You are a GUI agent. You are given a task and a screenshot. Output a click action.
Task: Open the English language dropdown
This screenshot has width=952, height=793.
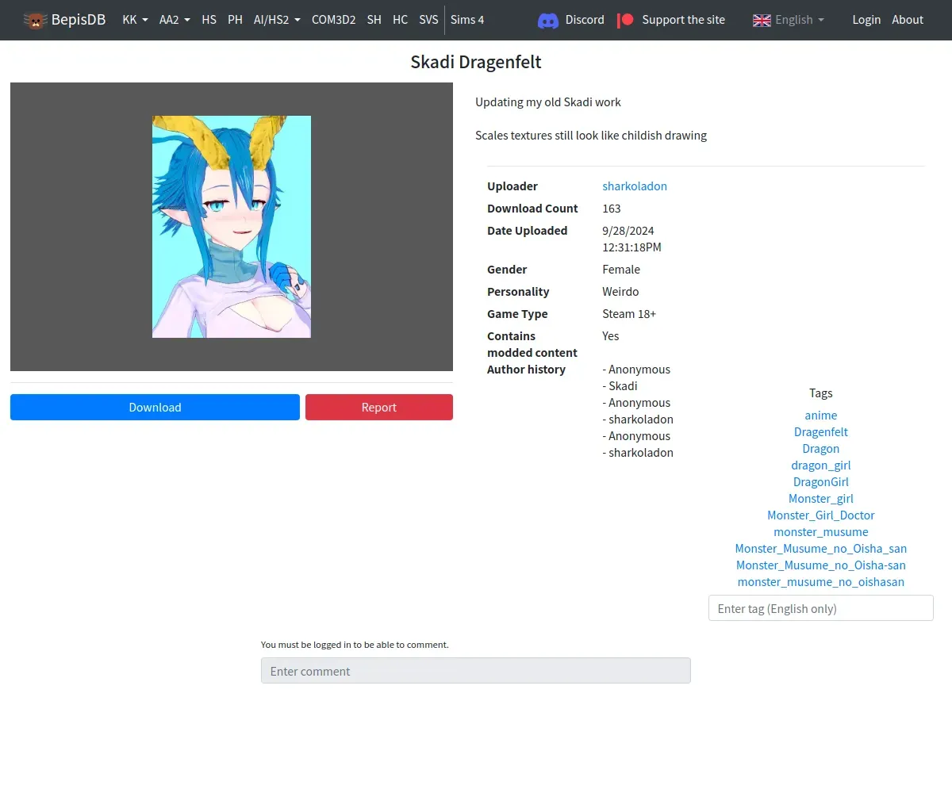(789, 20)
